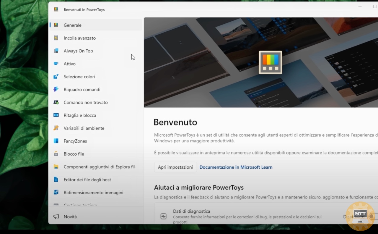This screenshot has width=378, height=234.
Task: Click the Benvenuto heading
Action: click(175, 122)
